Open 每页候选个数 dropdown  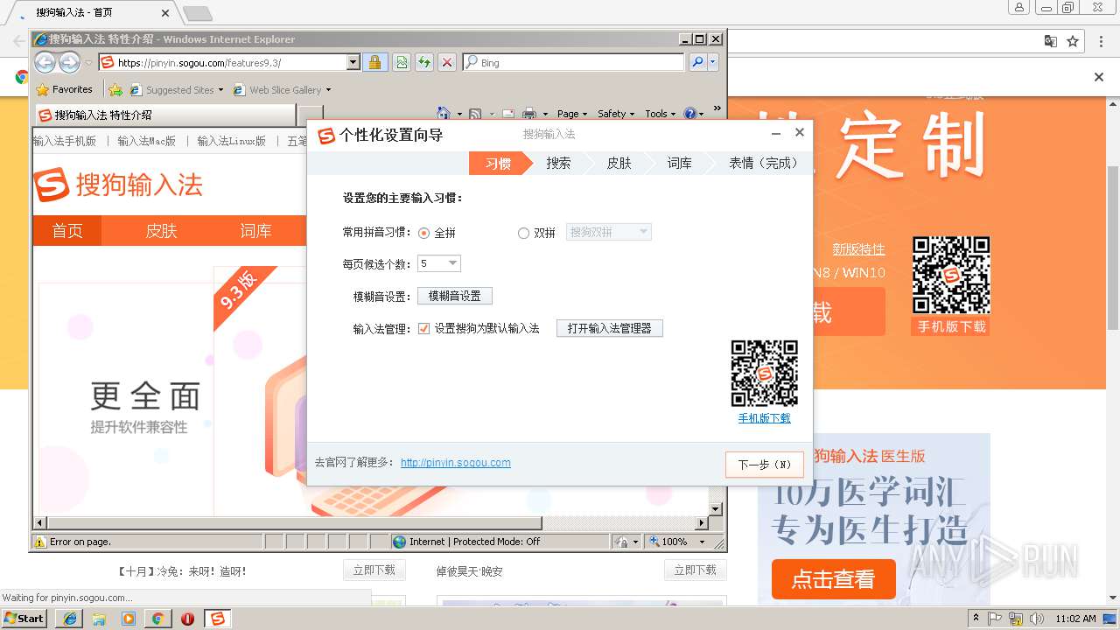[x=439, y=263]
